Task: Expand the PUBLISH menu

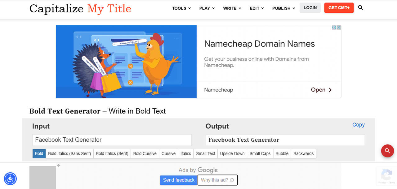Action: (283, 8)
